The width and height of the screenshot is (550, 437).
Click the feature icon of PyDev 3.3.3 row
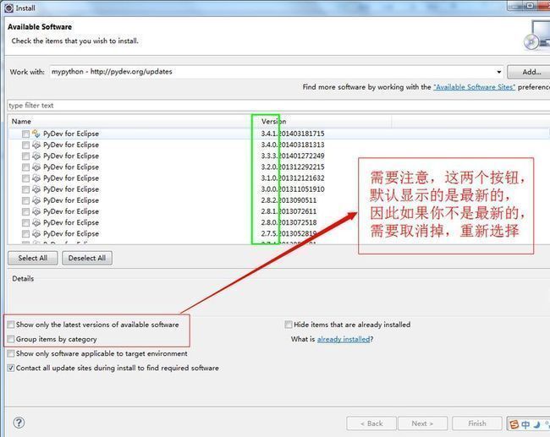(x=36, y=156)
